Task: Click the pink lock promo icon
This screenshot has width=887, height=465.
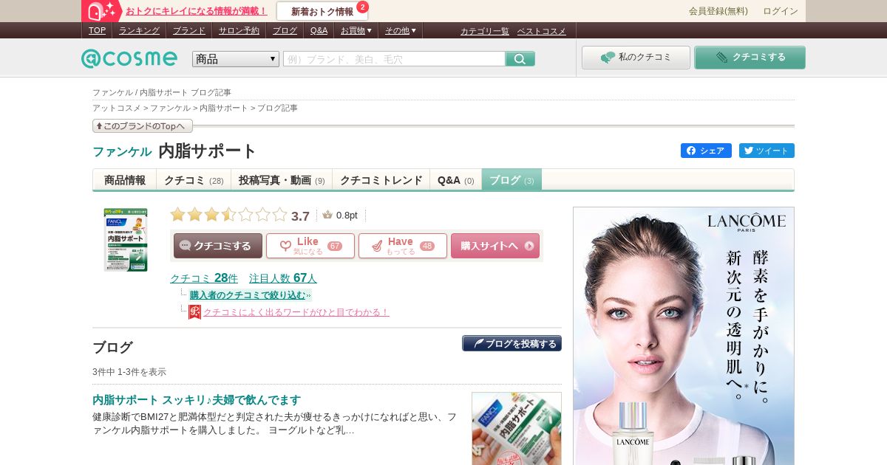Action: [x=102, y=11]
